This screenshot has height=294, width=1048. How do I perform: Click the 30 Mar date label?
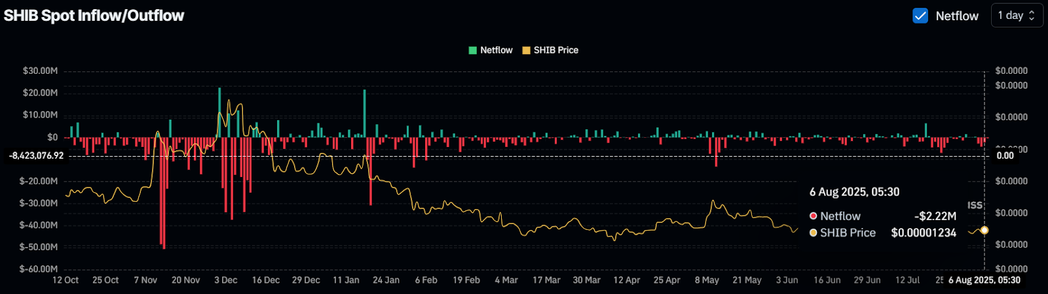(x=586, y=280)
